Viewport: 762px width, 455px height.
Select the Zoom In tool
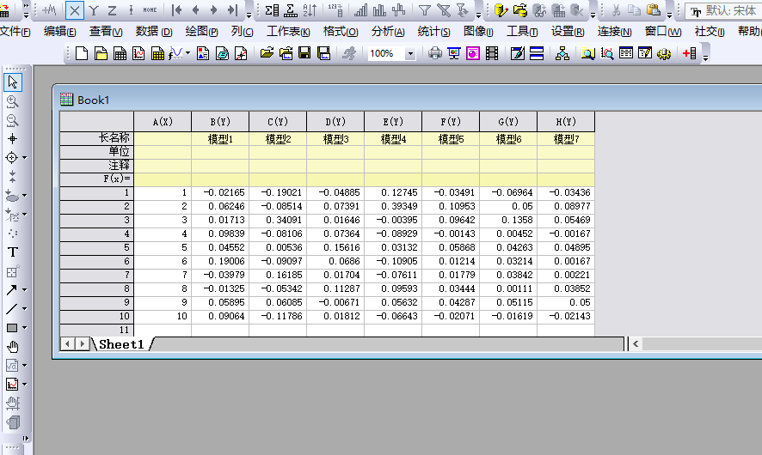(13, 101)
